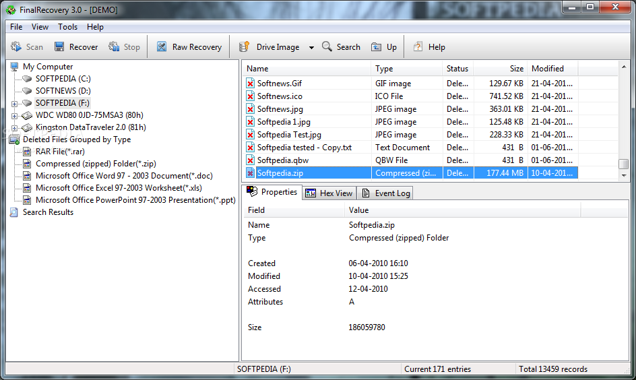Click the Value column header in Properties
The image size is (636, 380).
click(x=463, y=210)
